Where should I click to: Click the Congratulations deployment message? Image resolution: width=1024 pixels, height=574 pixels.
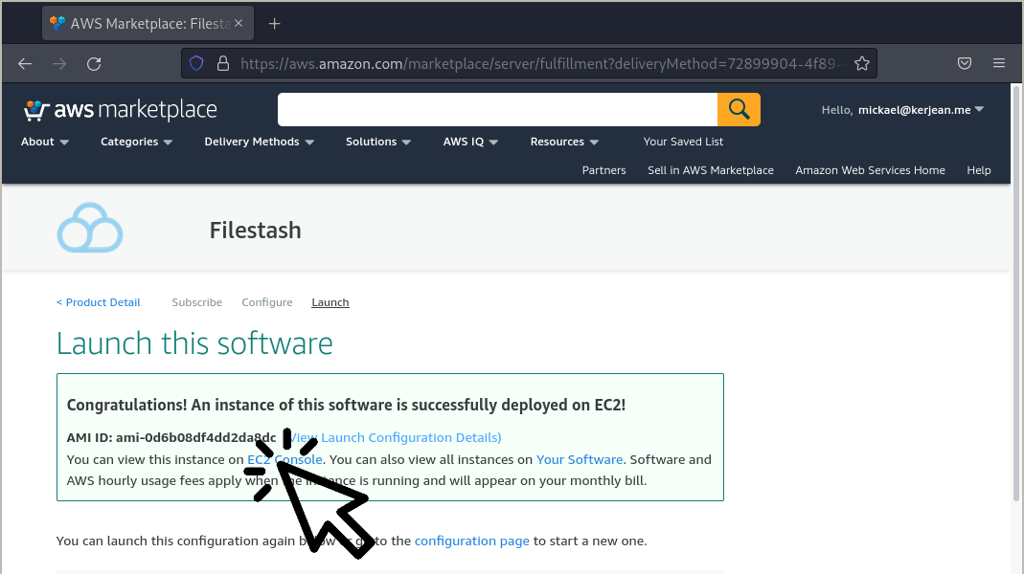pyautogui.click(x=346, y=405)
